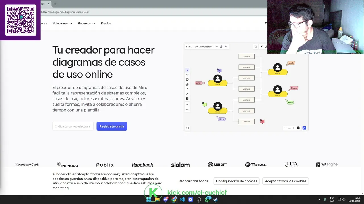Click the green comment bubble icon
Screen dimensions: 364x204
tap(204, 105)
